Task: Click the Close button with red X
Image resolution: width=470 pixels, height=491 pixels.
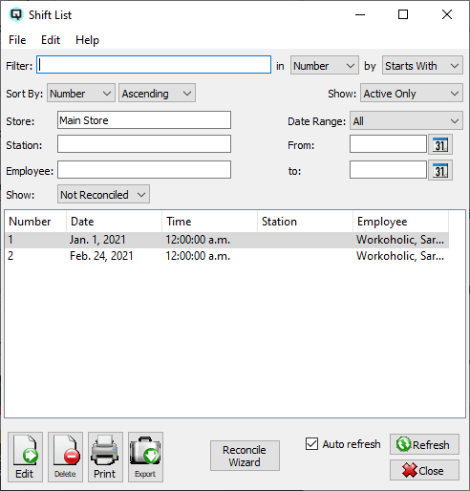Action: coord(424,470)
